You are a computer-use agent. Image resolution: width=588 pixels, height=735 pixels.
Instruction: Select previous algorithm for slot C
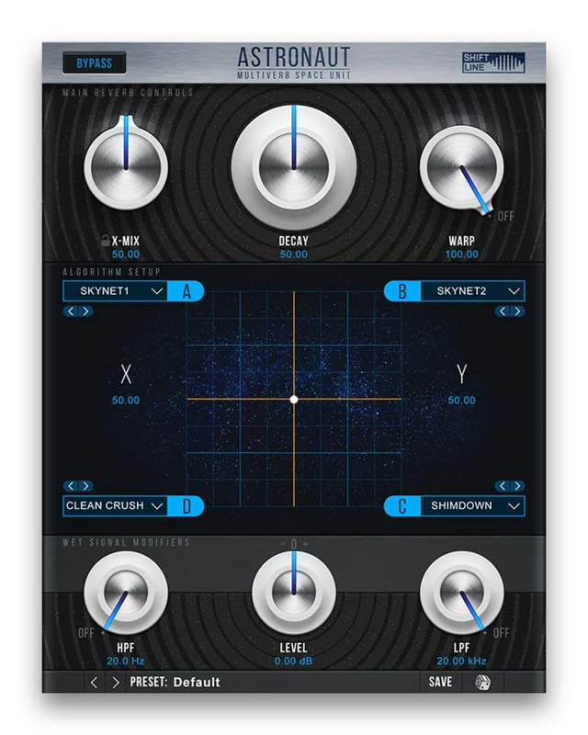503,486
